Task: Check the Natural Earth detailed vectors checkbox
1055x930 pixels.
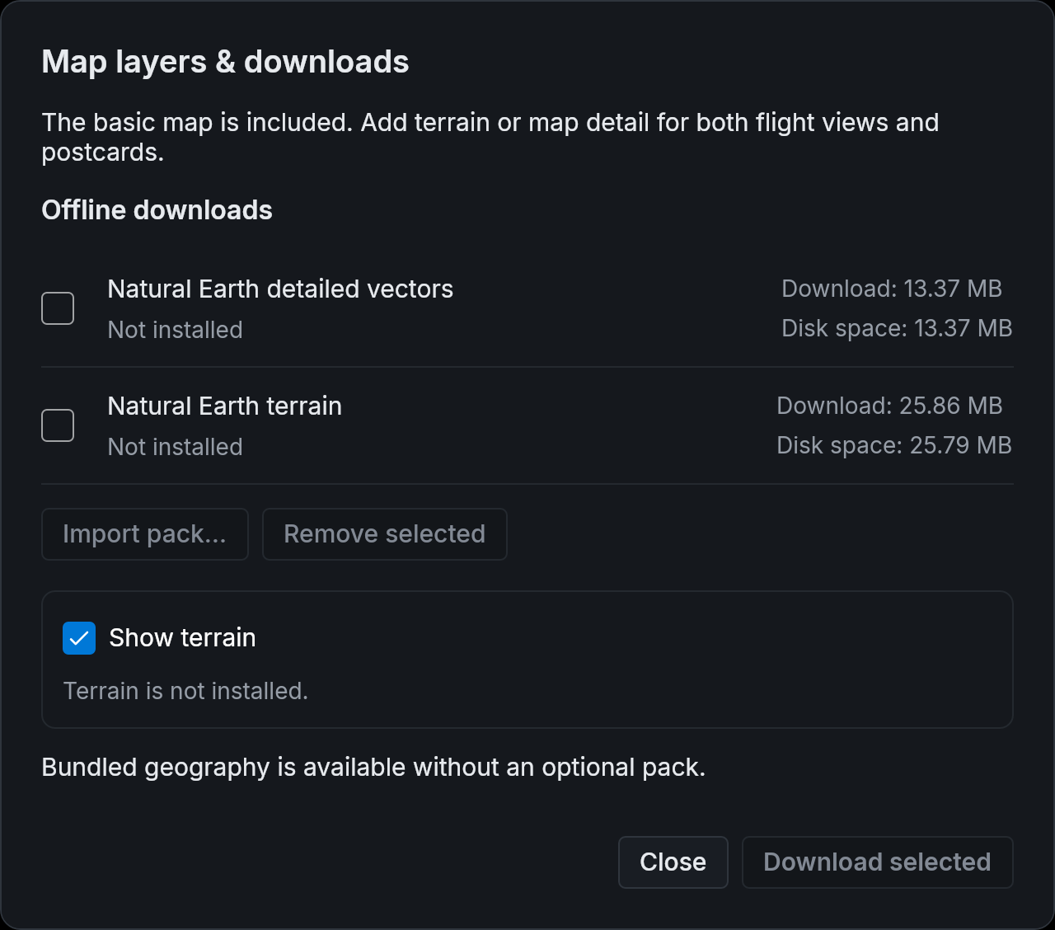Action: tap(58, 308)
